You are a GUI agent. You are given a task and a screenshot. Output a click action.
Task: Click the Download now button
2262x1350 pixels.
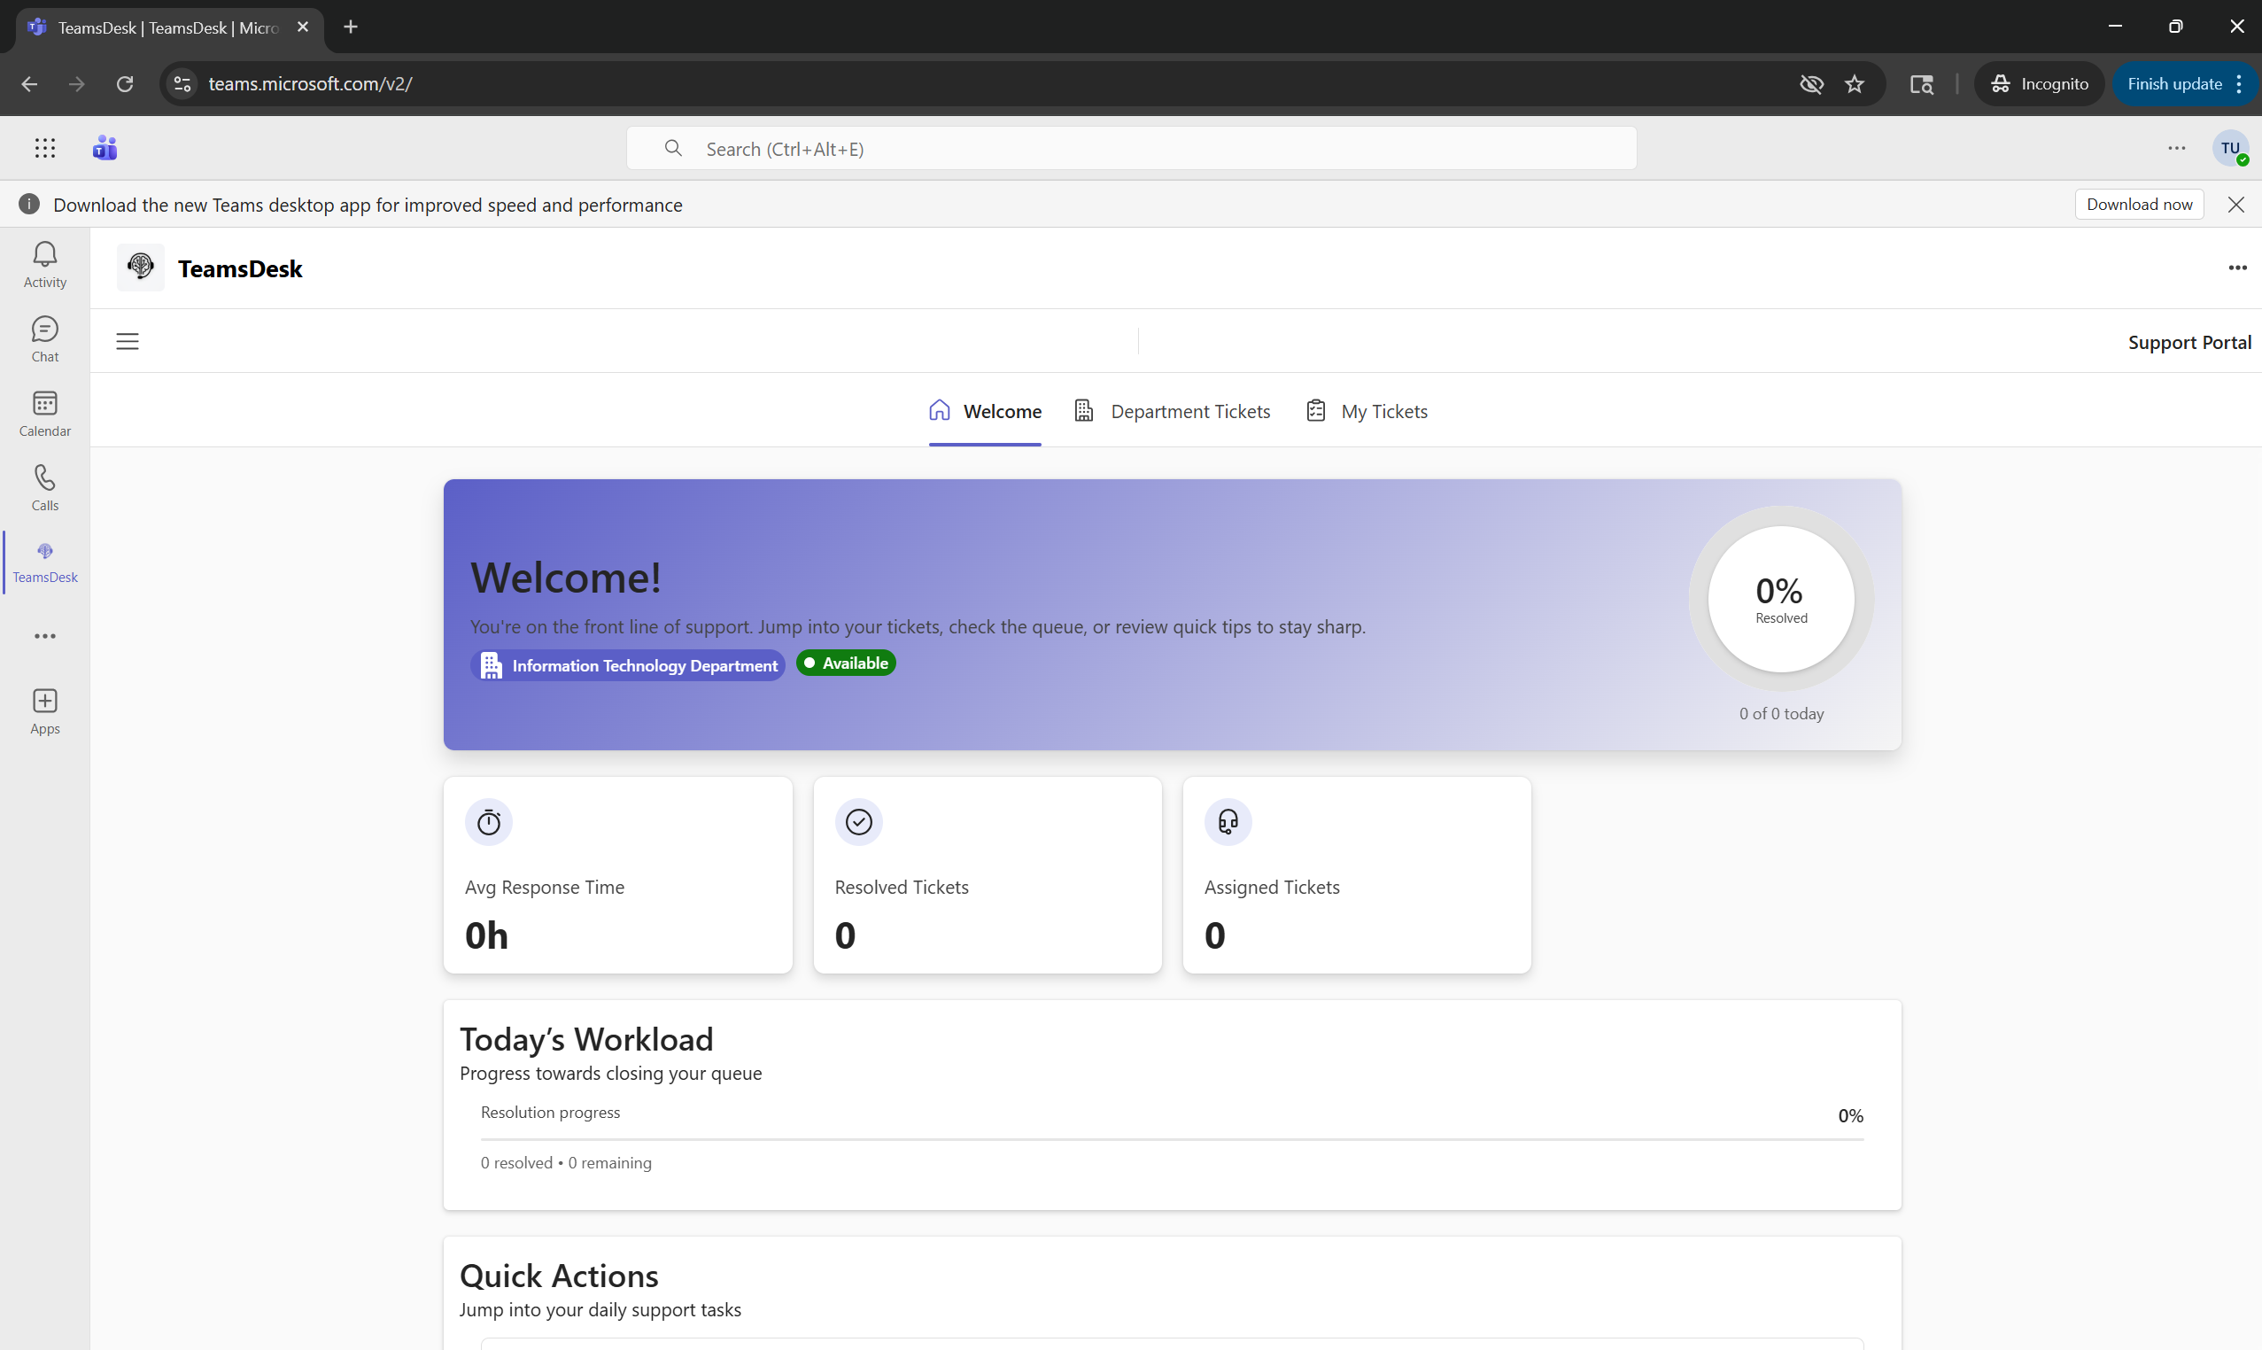(x=2138, y=204)
